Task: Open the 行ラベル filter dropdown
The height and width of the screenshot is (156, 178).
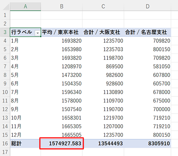Action: (x=37, y=33)
